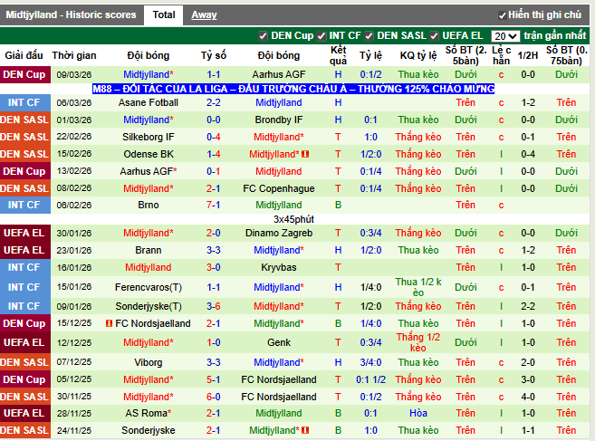Click the Thời gian column header
This screenshot has height=441, width=595.
pos(74,55)
